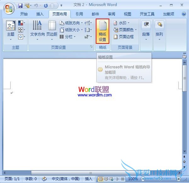Open Orientation (纸张方向) dropdown

(x=71, y=23)
